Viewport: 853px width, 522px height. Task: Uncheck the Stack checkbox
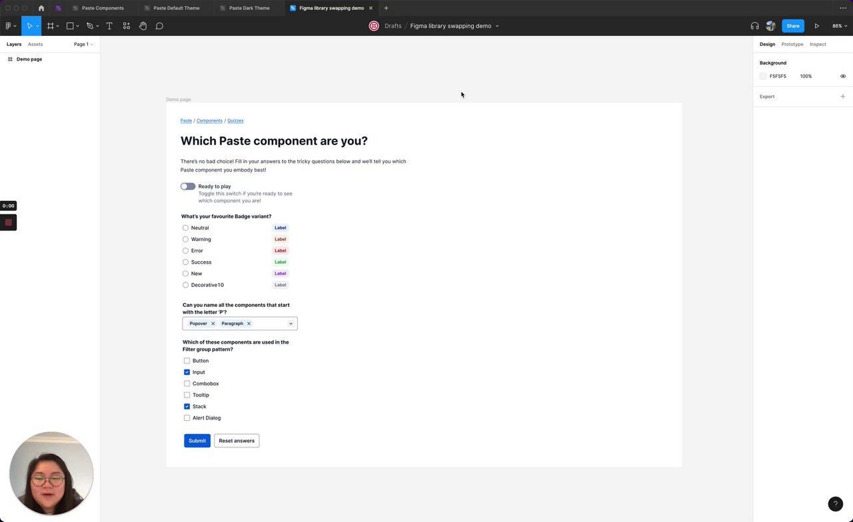pyautogui.click(x=187, y=406)
